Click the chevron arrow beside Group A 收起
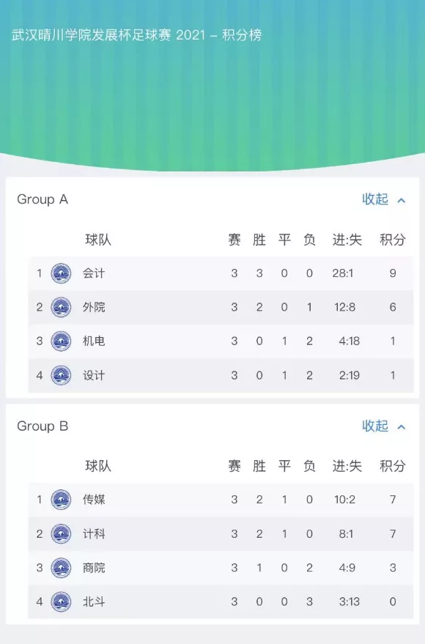The image size is (425, 644). [402, 201]
